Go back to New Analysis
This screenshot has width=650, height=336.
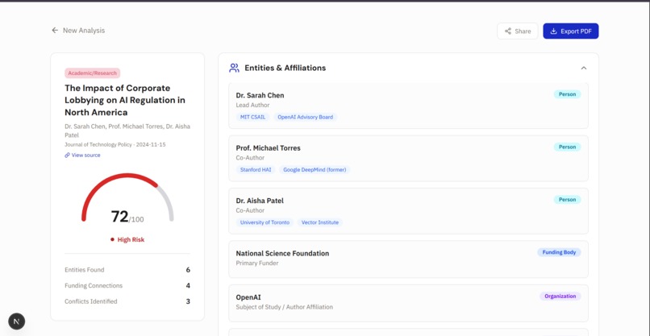84,31
